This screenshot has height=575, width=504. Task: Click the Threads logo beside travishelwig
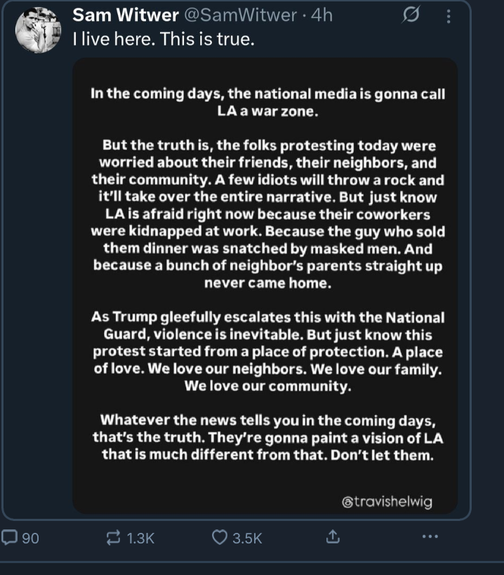tap(347, 502)
